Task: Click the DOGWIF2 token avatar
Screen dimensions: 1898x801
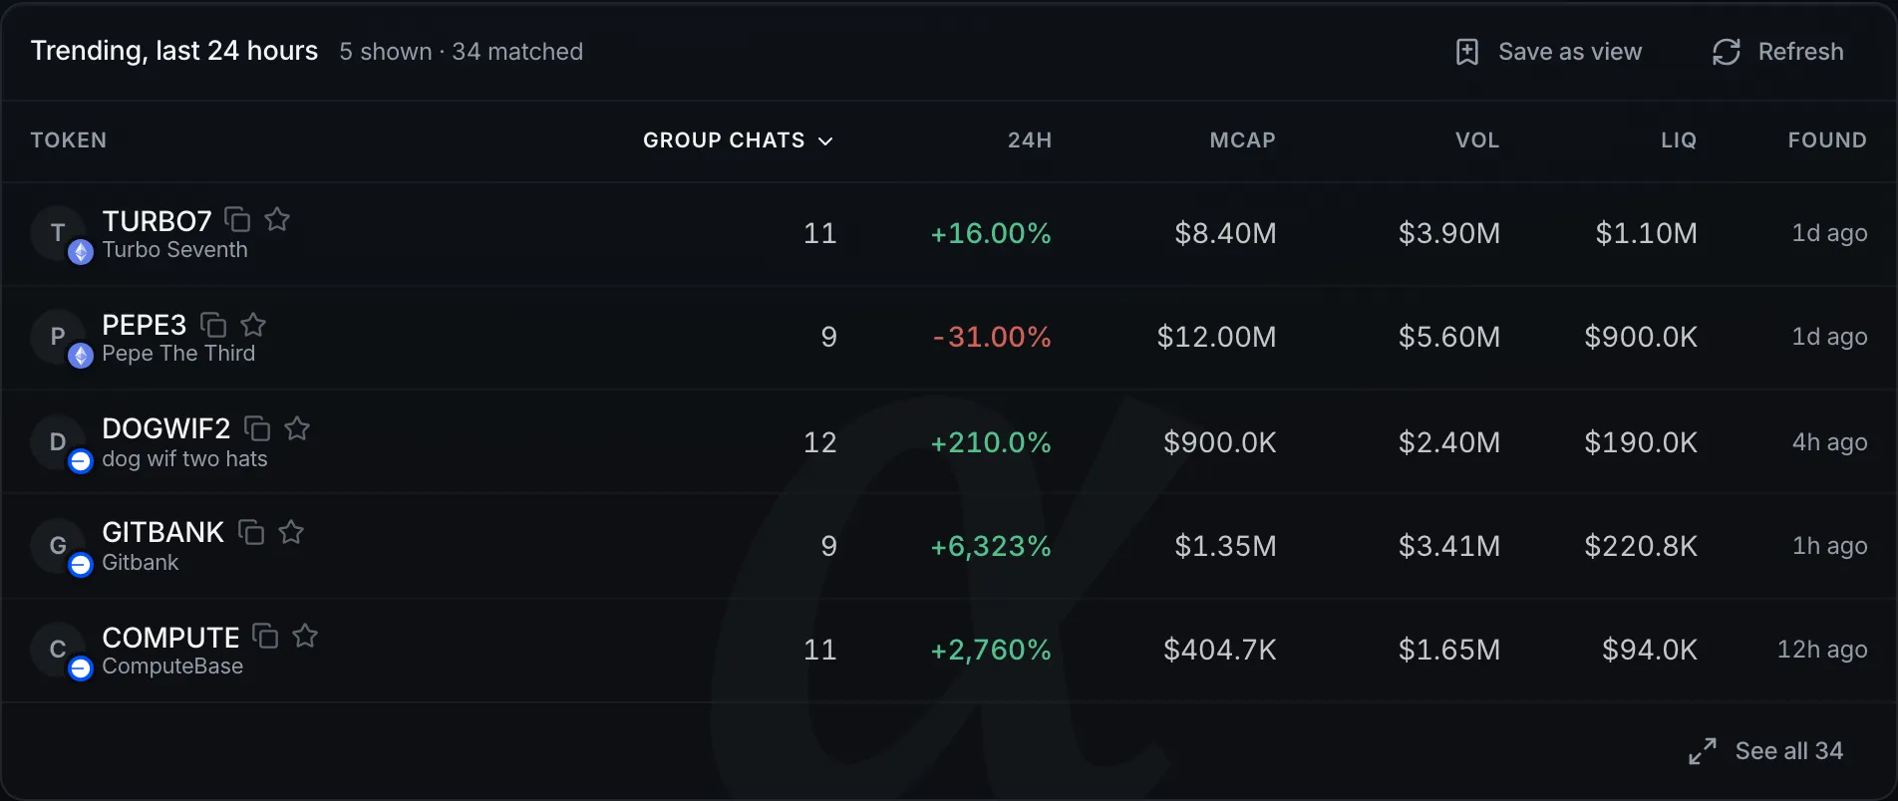Action: [58, 441]
